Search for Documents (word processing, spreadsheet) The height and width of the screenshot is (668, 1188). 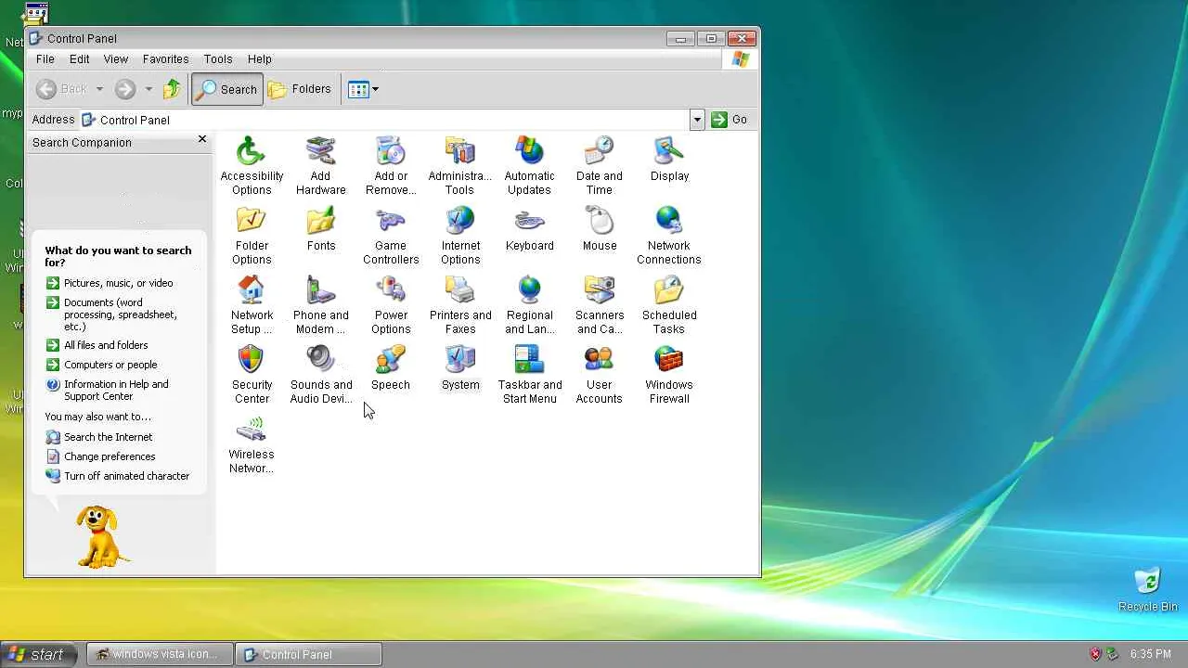coord(111,315)
